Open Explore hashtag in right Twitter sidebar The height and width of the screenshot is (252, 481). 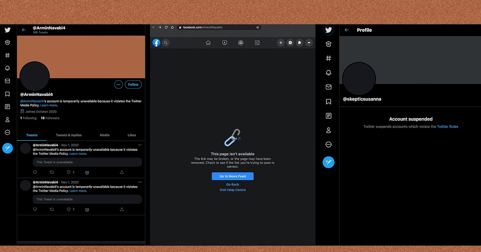(x=329, y=58)
